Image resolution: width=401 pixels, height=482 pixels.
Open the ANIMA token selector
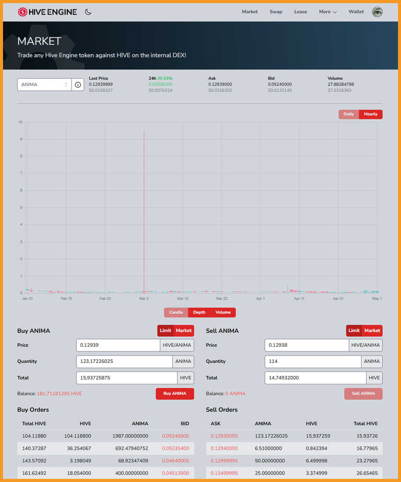pyautogui.click(x=44, y=85)
